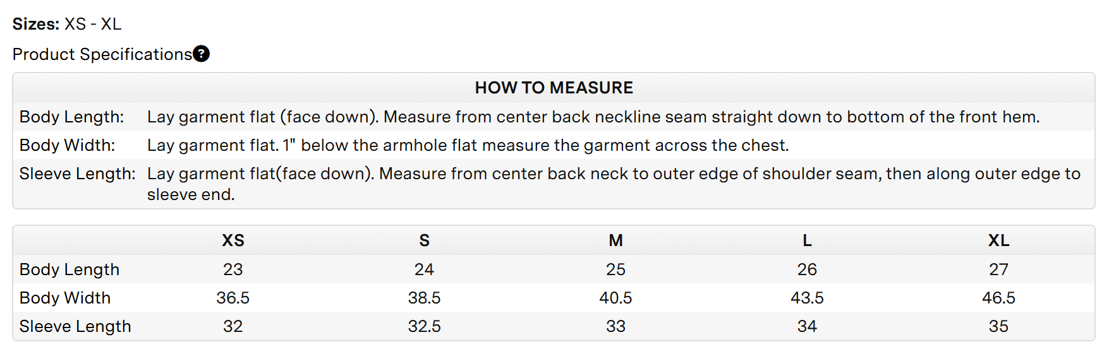Click the XL Sleeve Length value 35
1109x354 pixels.
998,326
